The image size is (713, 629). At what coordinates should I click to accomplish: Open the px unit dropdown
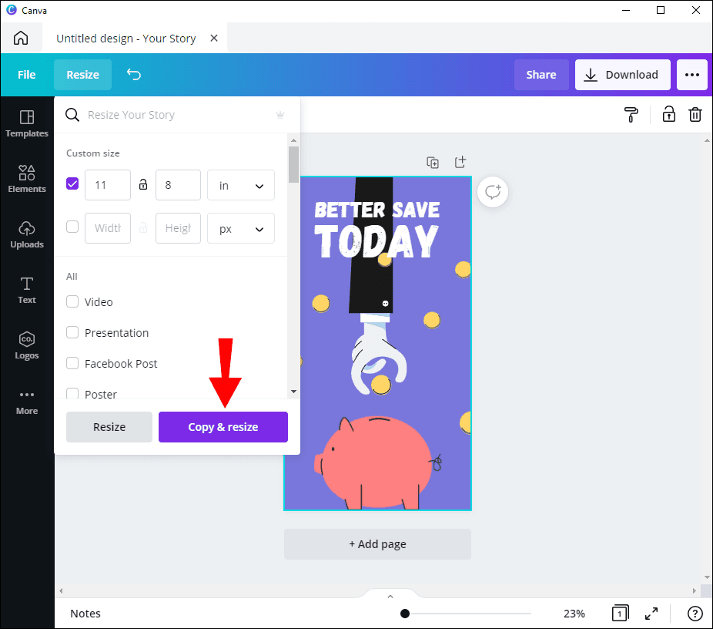pos(240,228)
